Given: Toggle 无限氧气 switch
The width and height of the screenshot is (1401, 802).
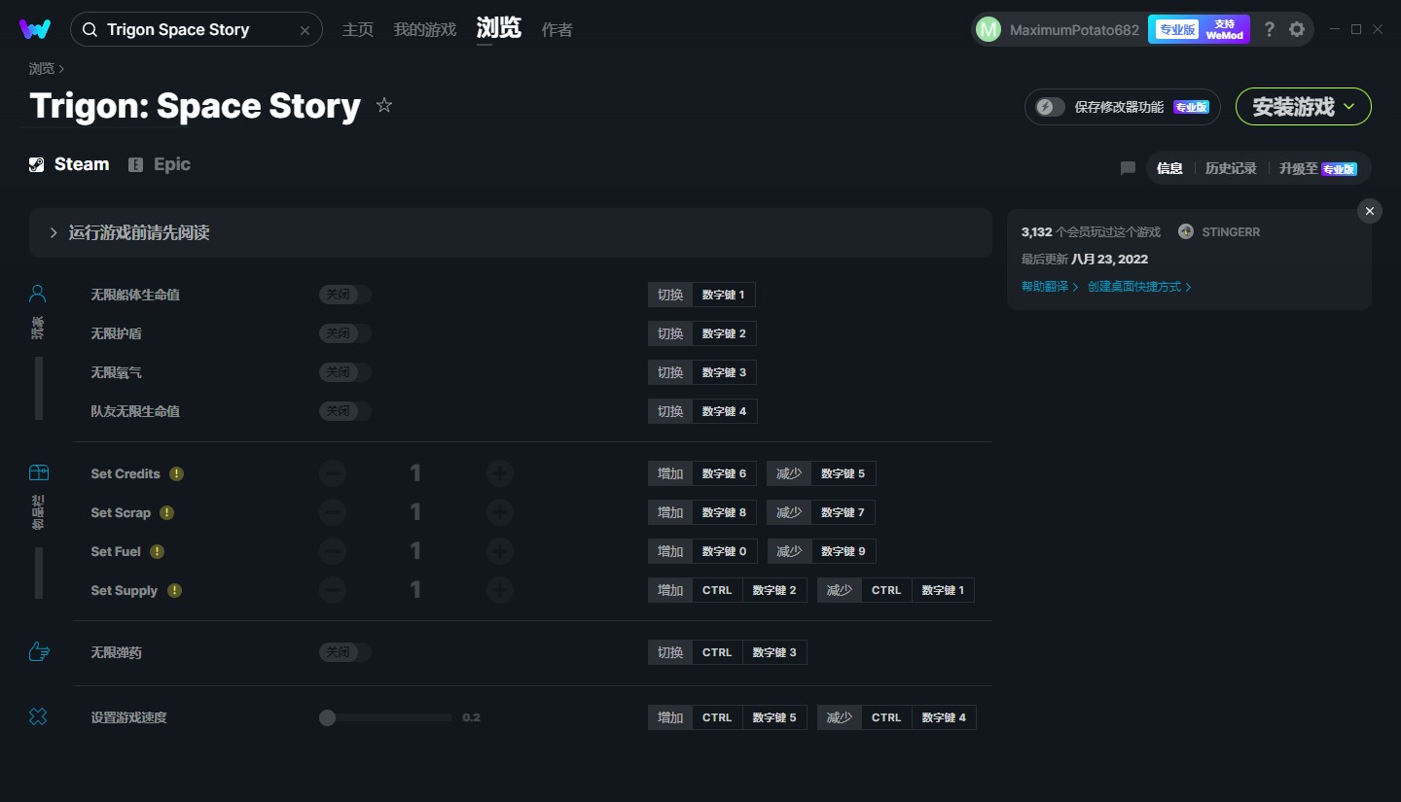Looking at the screenshot, I should click(x=345, y=372).
